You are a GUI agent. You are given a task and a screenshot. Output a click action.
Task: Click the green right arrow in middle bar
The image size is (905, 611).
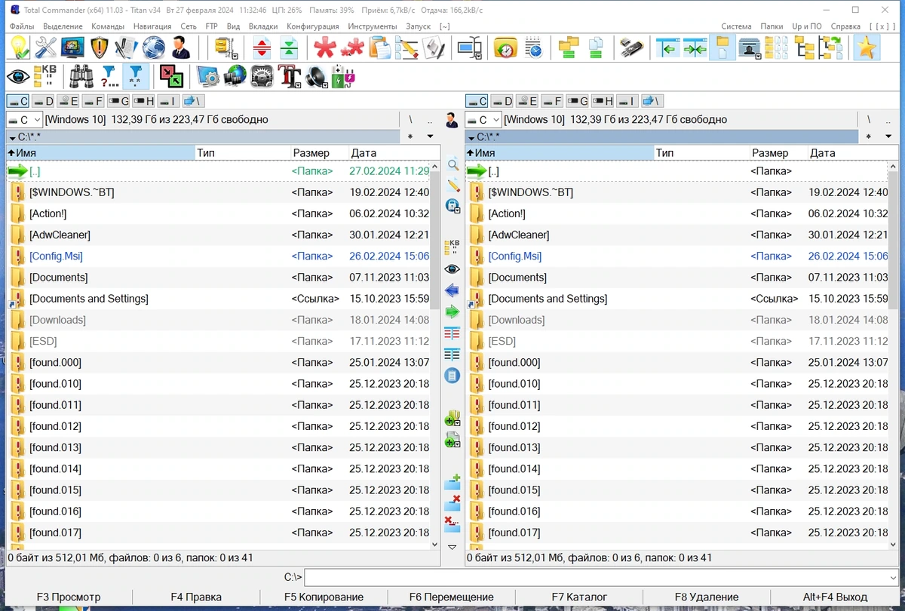coord(452,312)
